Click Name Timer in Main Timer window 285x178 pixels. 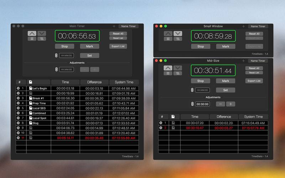tap(129, 26)
